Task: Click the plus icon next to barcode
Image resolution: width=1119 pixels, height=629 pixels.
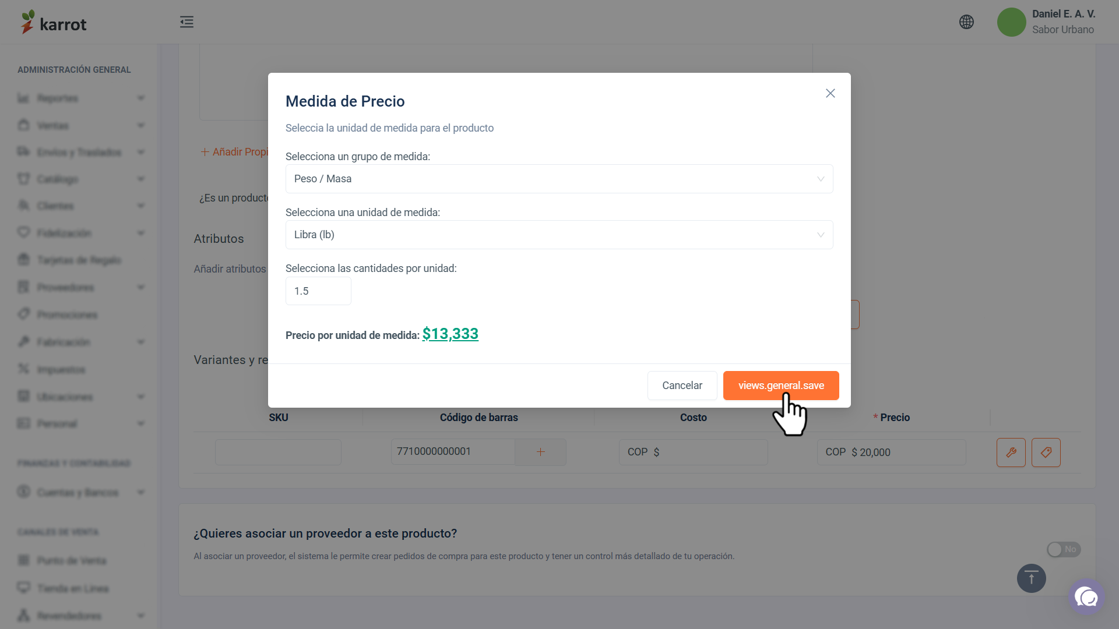Action: click(540, 452)
